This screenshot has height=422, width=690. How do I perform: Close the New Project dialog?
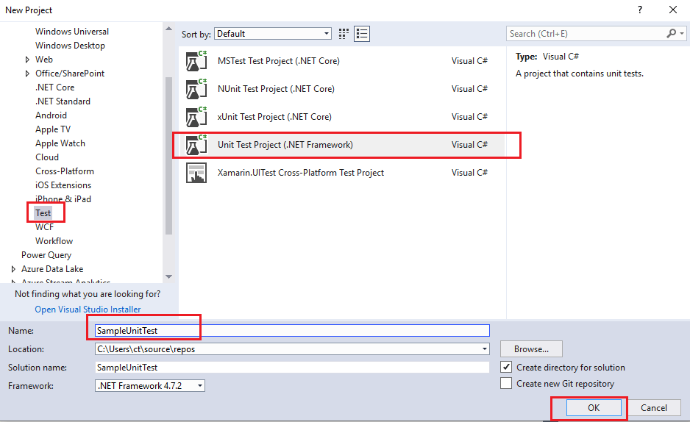coord(673,10)
